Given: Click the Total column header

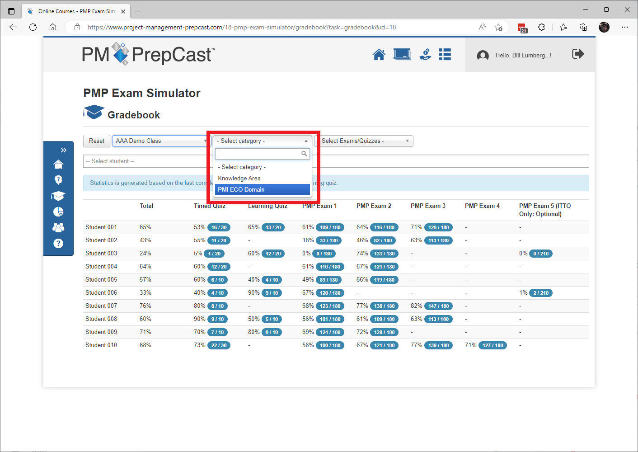Looking at the screenshot, I should pos(146,206).
